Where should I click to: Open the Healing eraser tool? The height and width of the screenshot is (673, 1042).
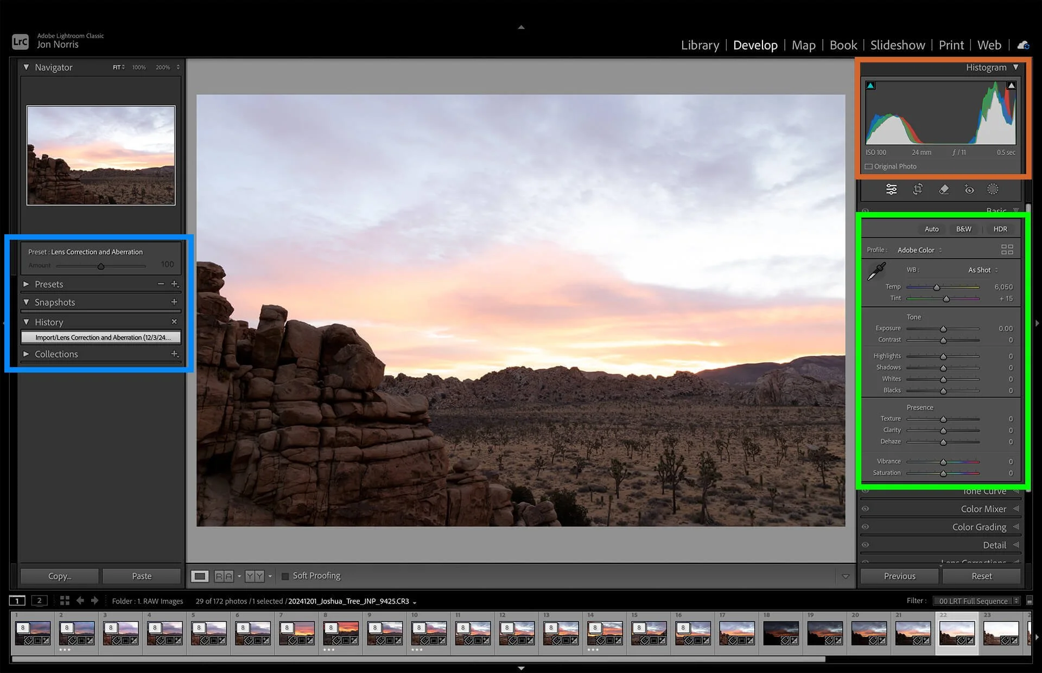click(944, 189)
